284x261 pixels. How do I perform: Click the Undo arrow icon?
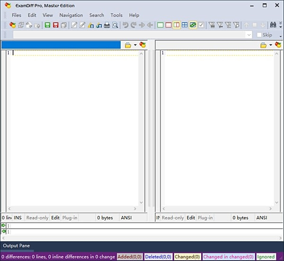pyautogui.click(x=125, y=25)
